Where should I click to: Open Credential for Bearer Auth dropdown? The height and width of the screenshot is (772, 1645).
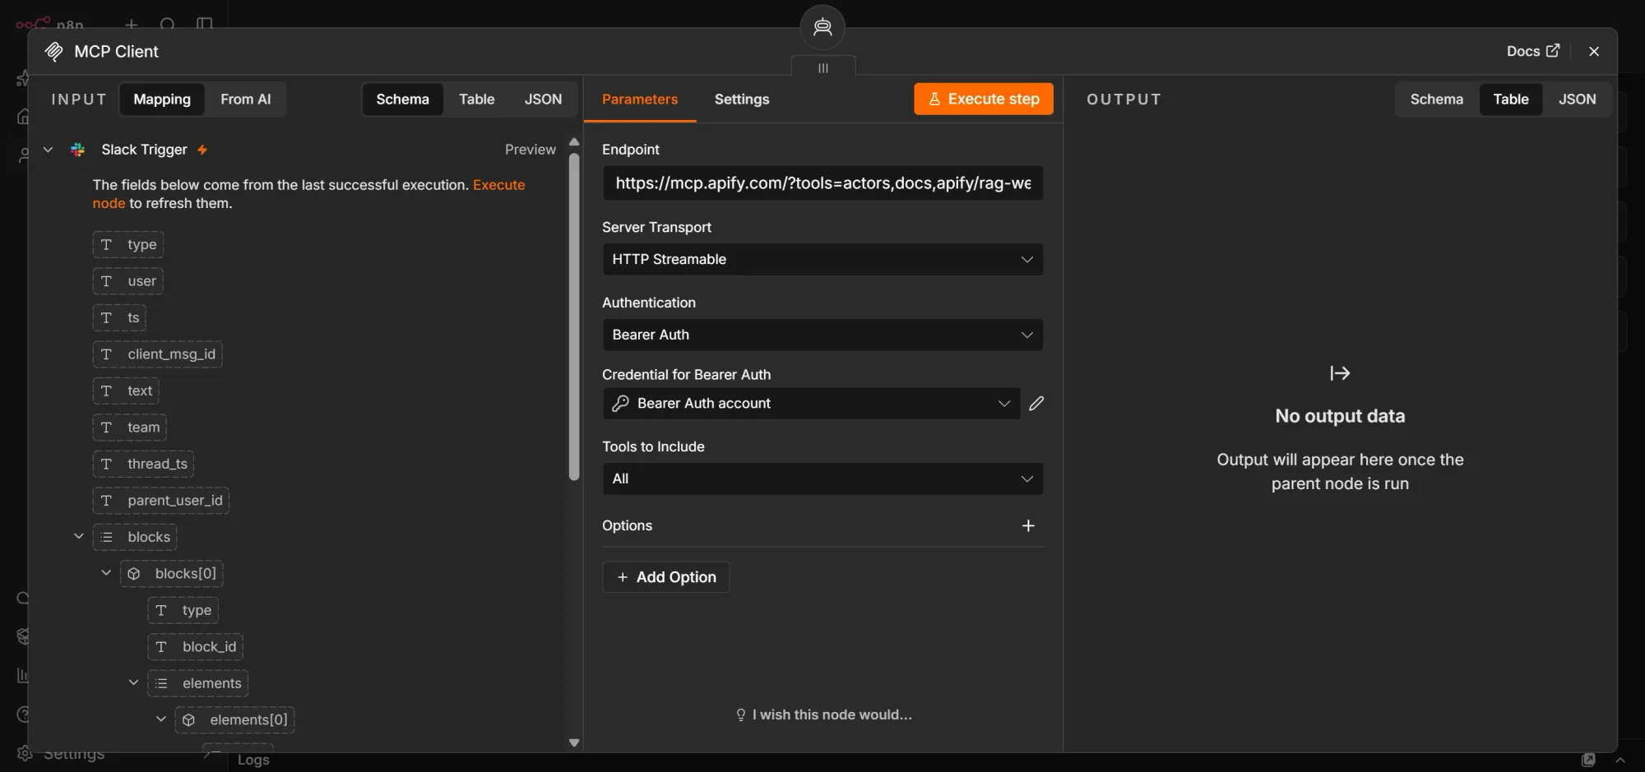pos(811,404)
